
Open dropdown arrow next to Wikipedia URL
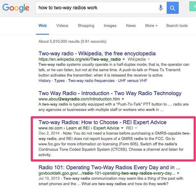pyautogui.click(x=124, y=59)
